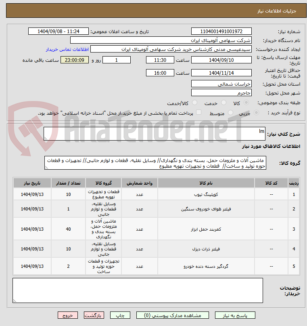Click the 'خروج' exit button
The height and width of the screenshot is (326, 307).
tap(68, 315)
